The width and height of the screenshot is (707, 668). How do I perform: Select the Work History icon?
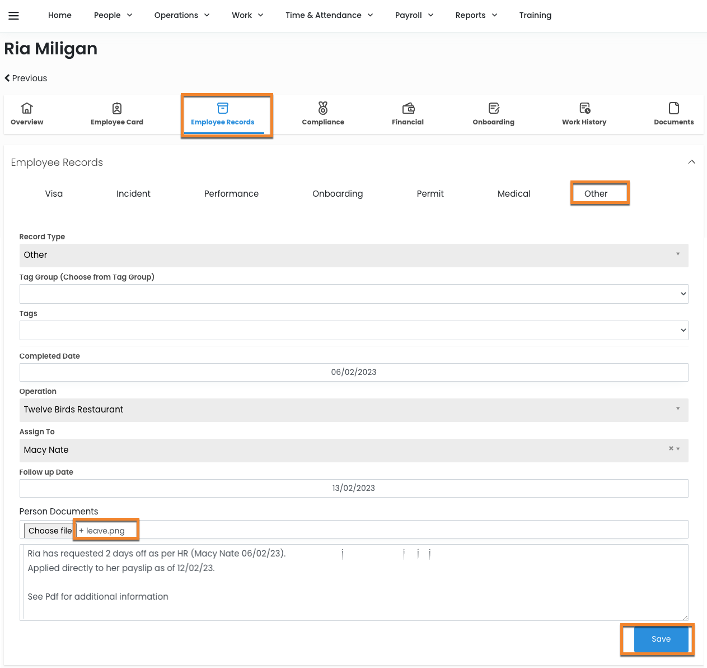click(584, 108)
